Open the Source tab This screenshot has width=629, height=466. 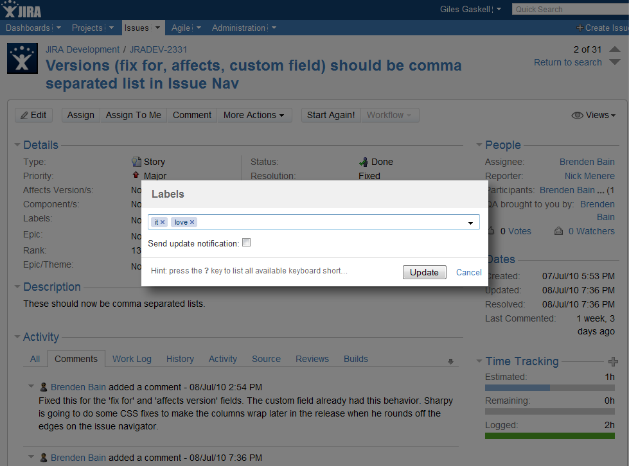[266, 359]
